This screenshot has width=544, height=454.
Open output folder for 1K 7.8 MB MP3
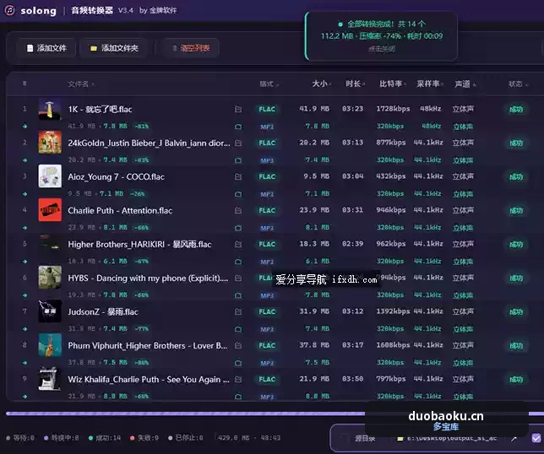click(238, 127)
